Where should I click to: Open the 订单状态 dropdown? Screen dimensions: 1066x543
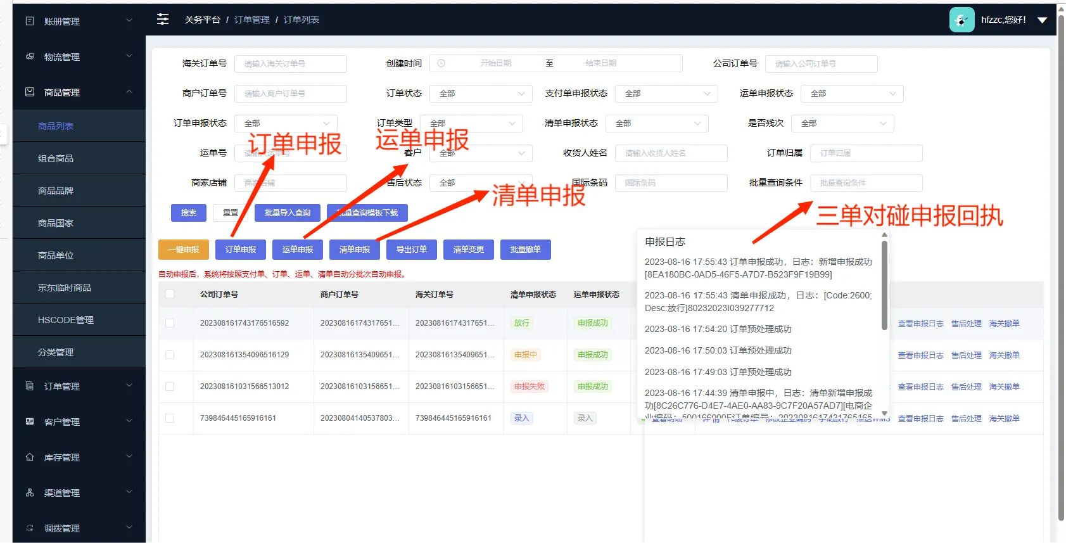481,94
